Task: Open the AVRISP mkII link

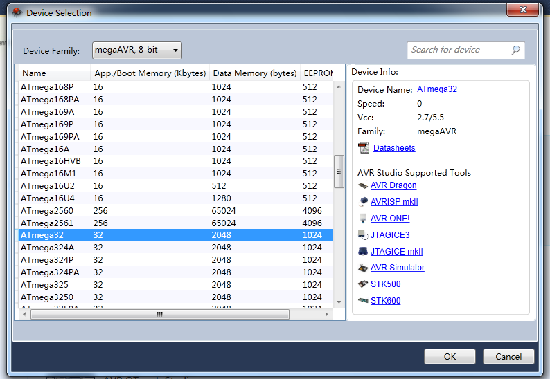Action: coord(394,202)
